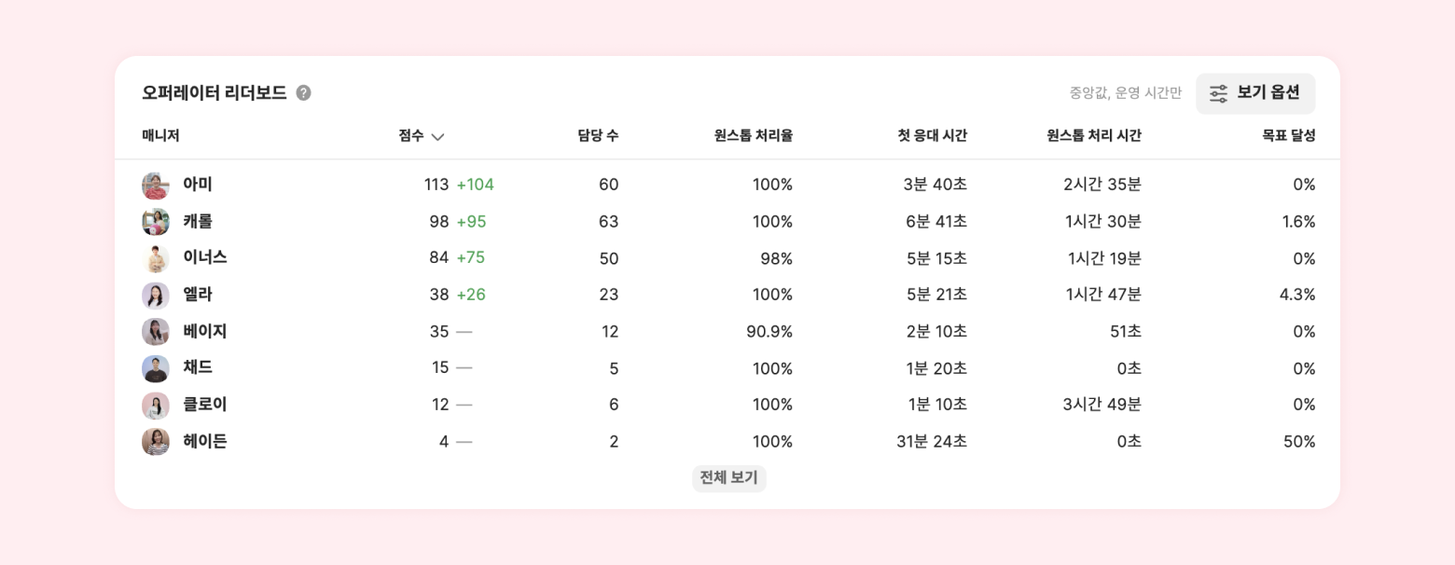This screenshot has height=565, width=1455.
Task: Select the 원스톱 처리 시간 column header
Action: point(1093,136)
